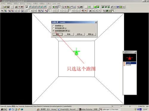Viewport: 149px width, 111px height.
Task: Click the 取消 Cancel button
Action: point(69,34)
